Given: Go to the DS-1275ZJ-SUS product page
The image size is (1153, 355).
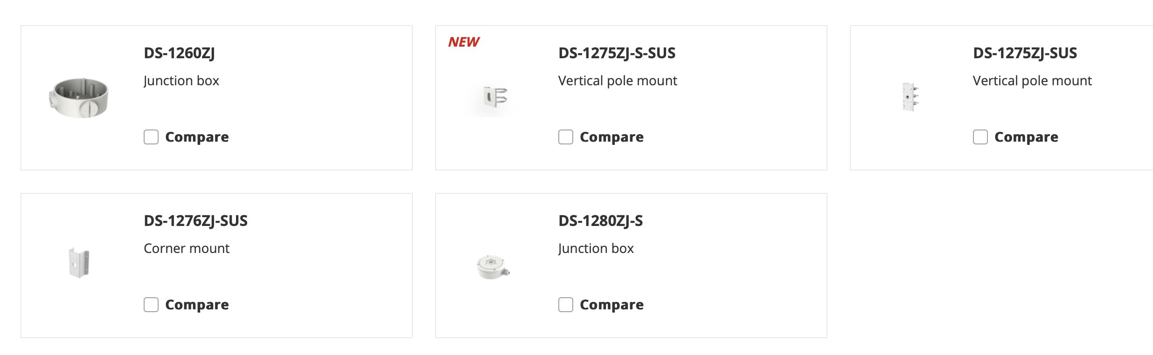Looking at the screenshot, I should (x=1025, y=53).
